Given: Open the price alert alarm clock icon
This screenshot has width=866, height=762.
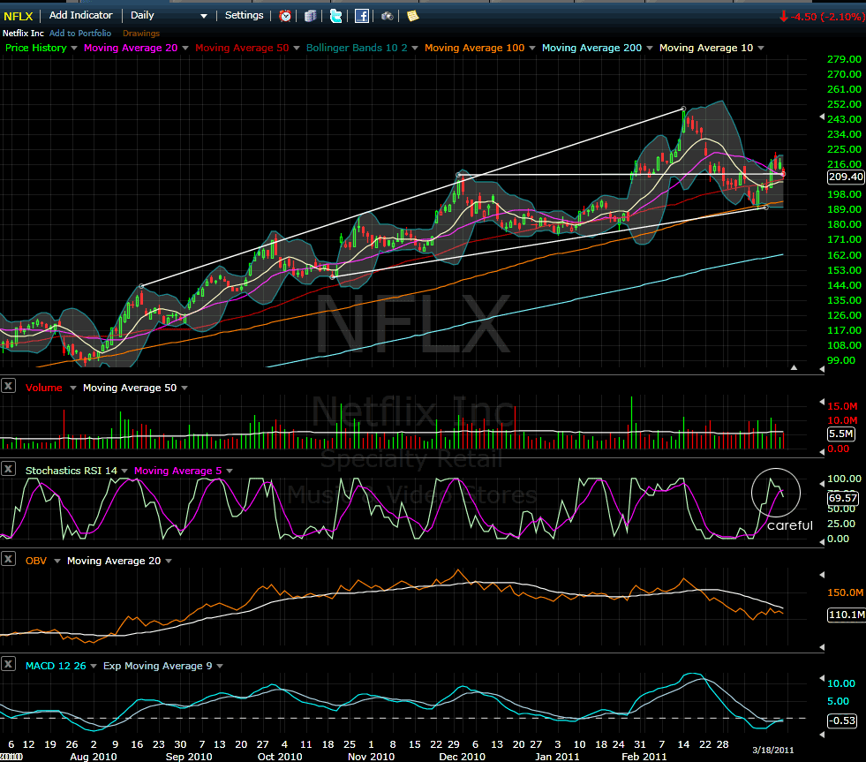Looking at the screenshot, I should pos(285,16).
